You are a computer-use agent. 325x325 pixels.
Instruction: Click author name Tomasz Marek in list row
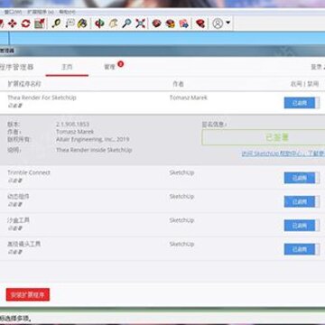point(189,97)
